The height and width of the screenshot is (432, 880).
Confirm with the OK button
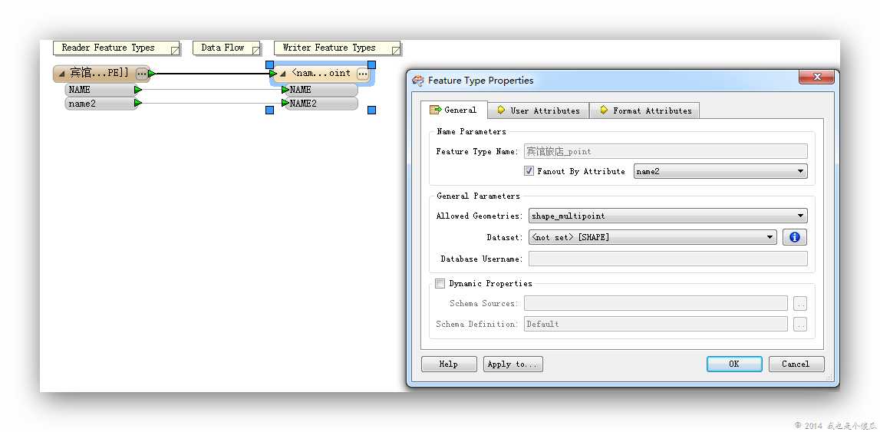tap(734, 364)
